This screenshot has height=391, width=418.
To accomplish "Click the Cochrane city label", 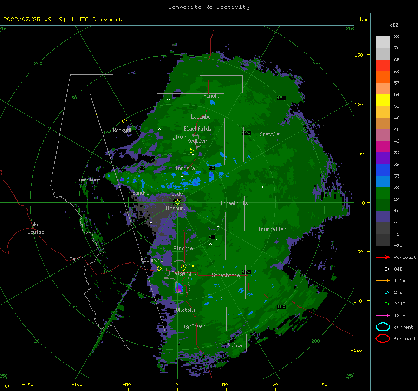I will pos(152,260).
